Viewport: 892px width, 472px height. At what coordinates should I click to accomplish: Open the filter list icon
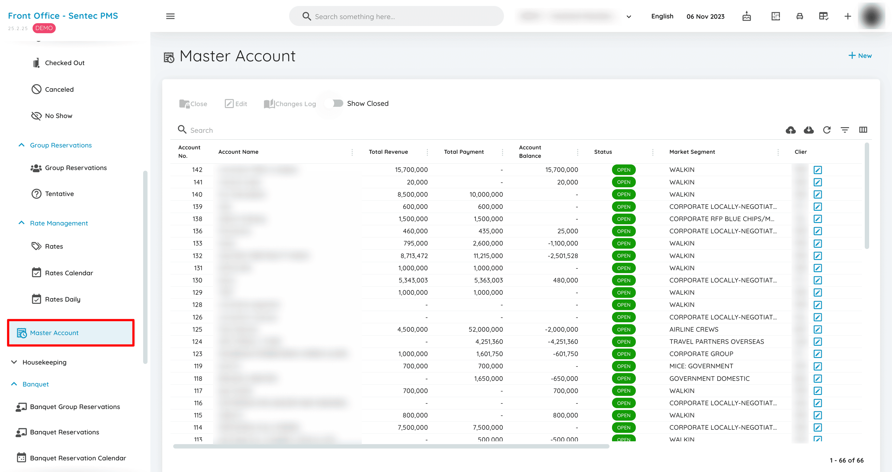(x=845, y=130)
